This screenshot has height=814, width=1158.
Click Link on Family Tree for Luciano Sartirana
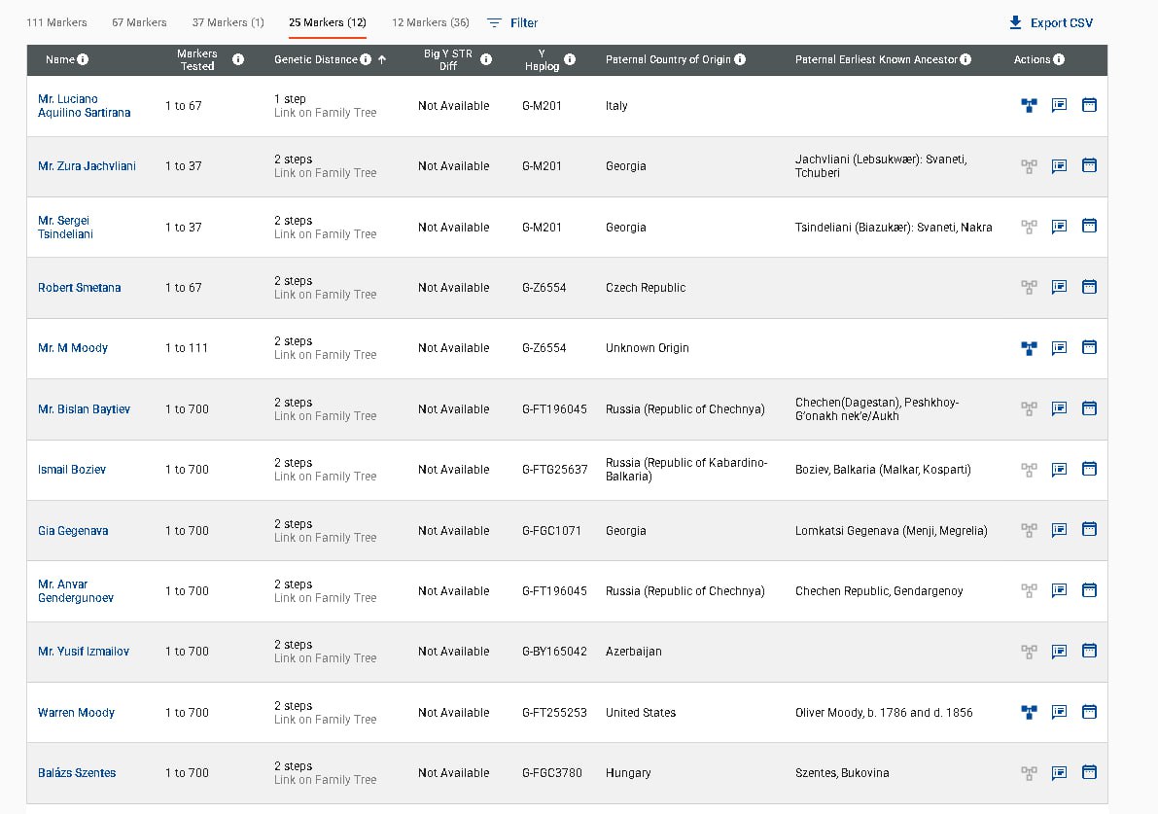click(325, 112)
